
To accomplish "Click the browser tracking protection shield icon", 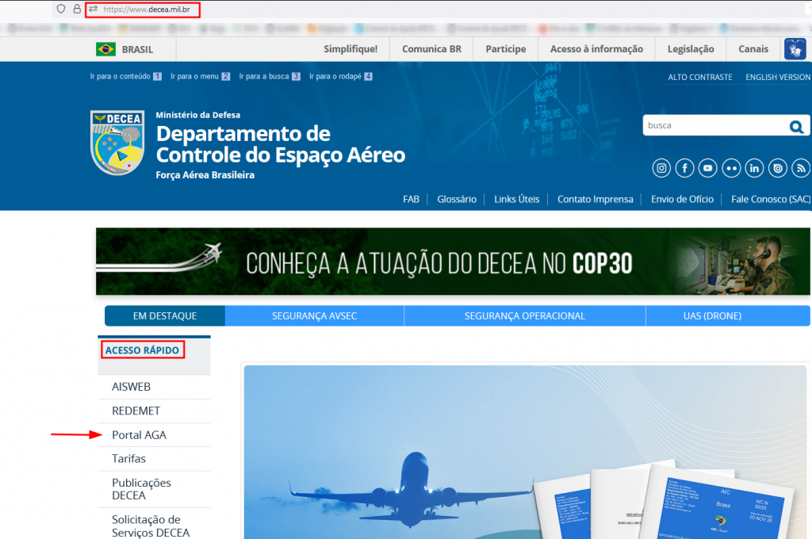I will click(60, 10).
